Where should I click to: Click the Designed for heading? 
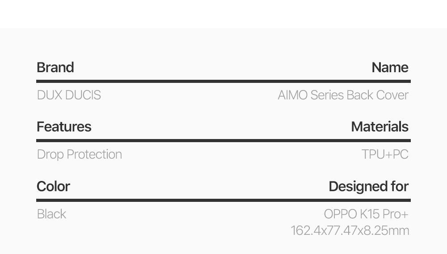pyautogui.click(x=368, y=186)
